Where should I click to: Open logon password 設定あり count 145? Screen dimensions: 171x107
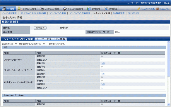click(103, 84)
